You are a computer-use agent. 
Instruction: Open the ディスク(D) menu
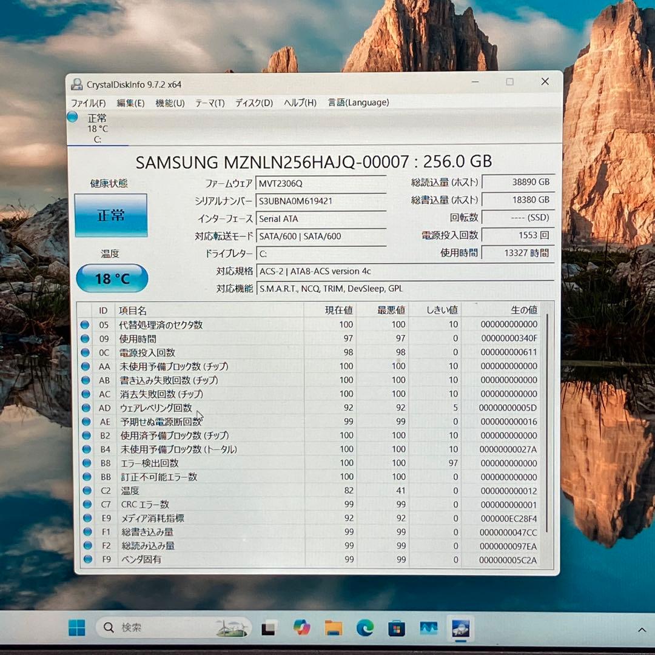tap(254, 103)
